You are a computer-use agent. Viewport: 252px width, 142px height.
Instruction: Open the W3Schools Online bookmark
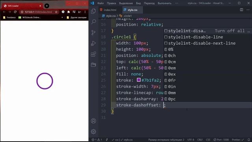[x=30, y=17]
